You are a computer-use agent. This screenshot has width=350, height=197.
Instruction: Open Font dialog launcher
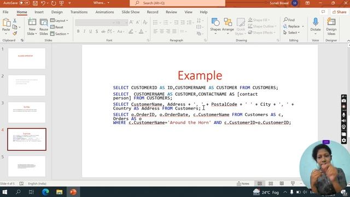148,40
